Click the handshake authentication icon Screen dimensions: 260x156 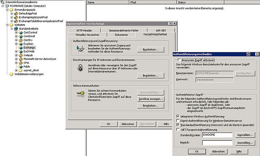[80, 49]
